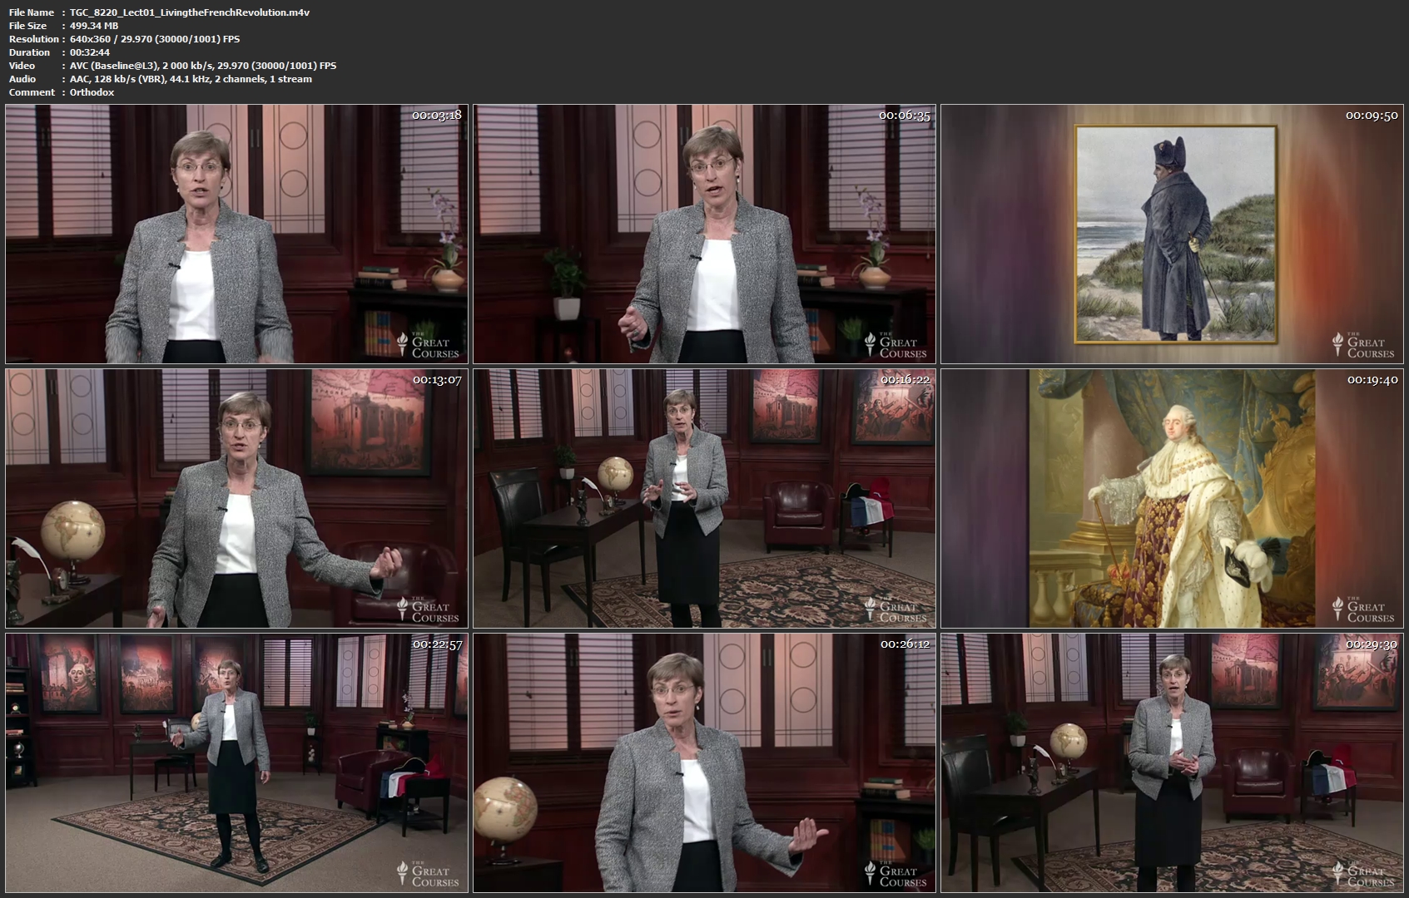Click the file size value 499.34 MB
Viewport: 1409px width, 898px height.
pyautogui.click(x=94, y=26)
